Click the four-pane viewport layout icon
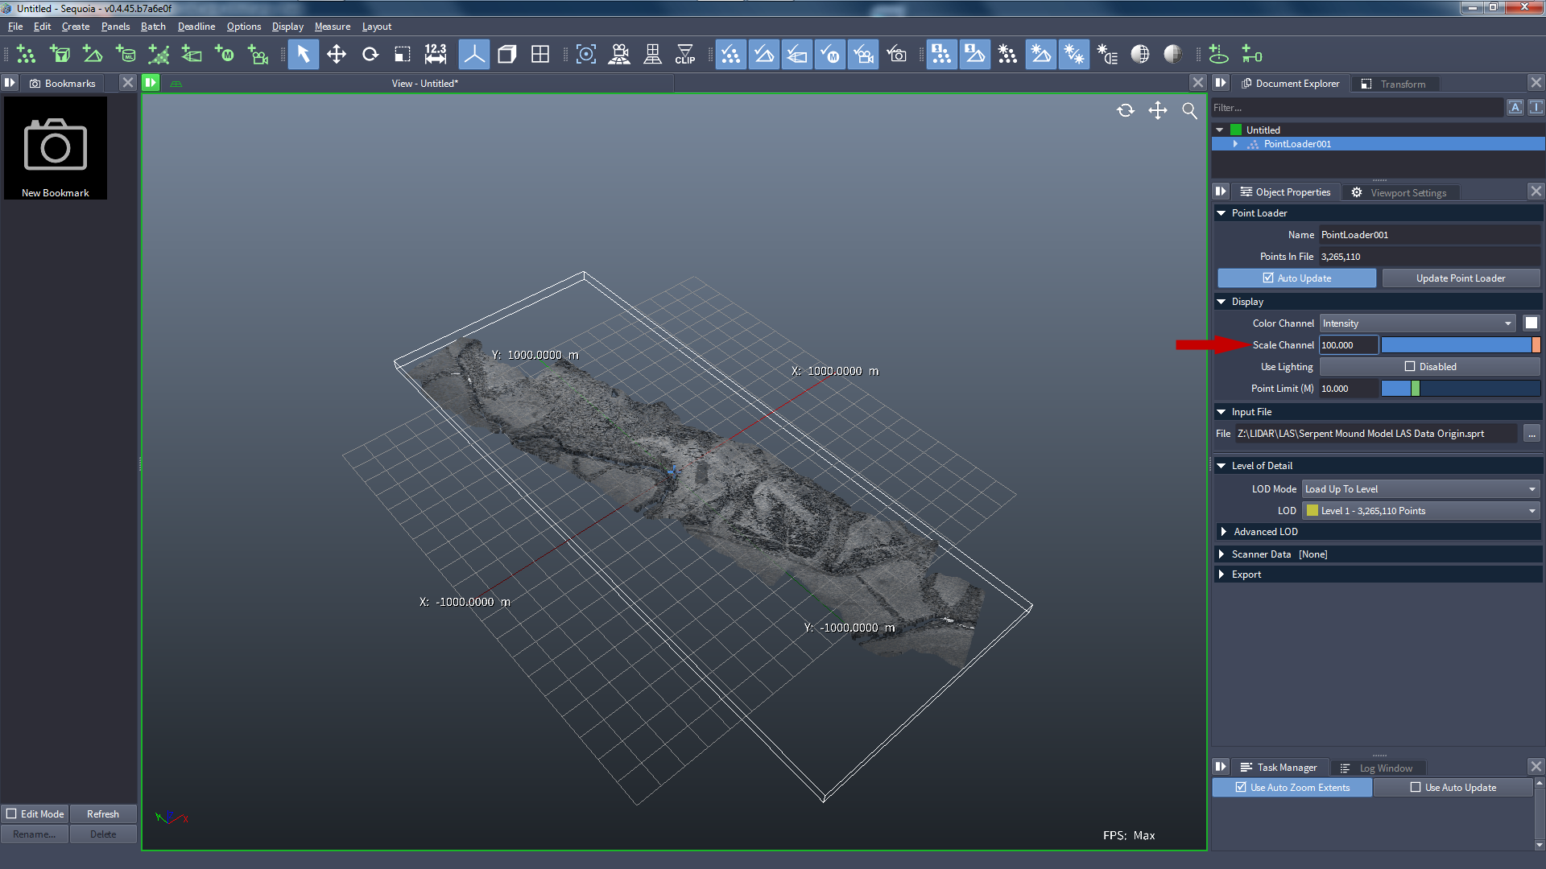This screenshot has height=869, width=1546. click(x=540, y=55)
